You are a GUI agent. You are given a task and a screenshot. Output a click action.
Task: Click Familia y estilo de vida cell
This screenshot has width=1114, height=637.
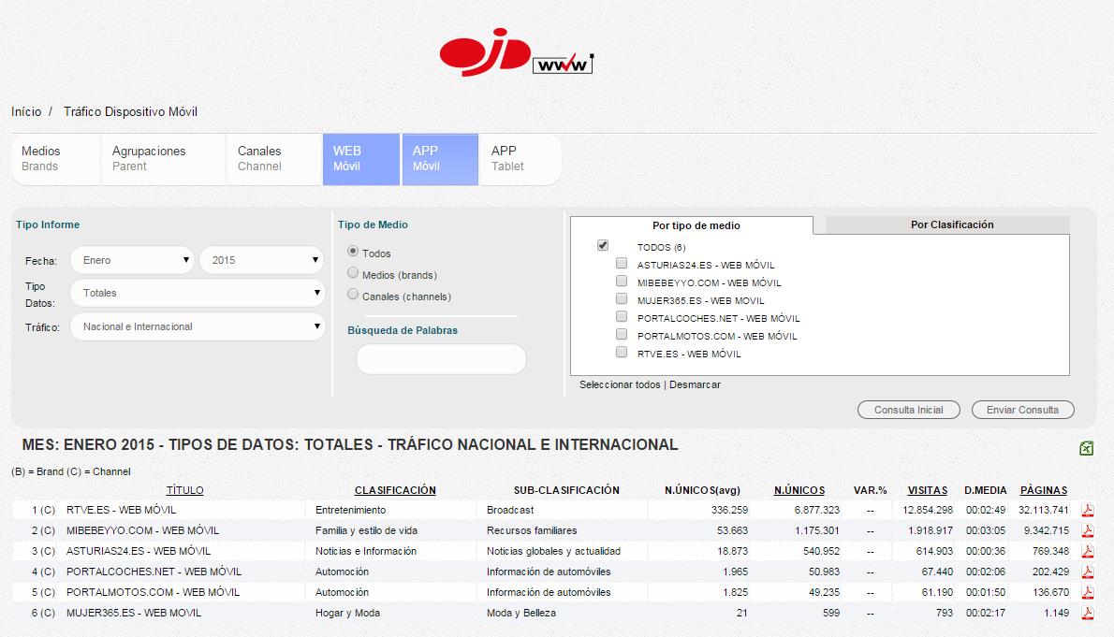pyautogui.click(x=367, y=530)
